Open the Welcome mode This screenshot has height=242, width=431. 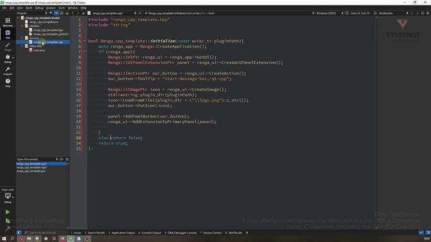(7, 22)
